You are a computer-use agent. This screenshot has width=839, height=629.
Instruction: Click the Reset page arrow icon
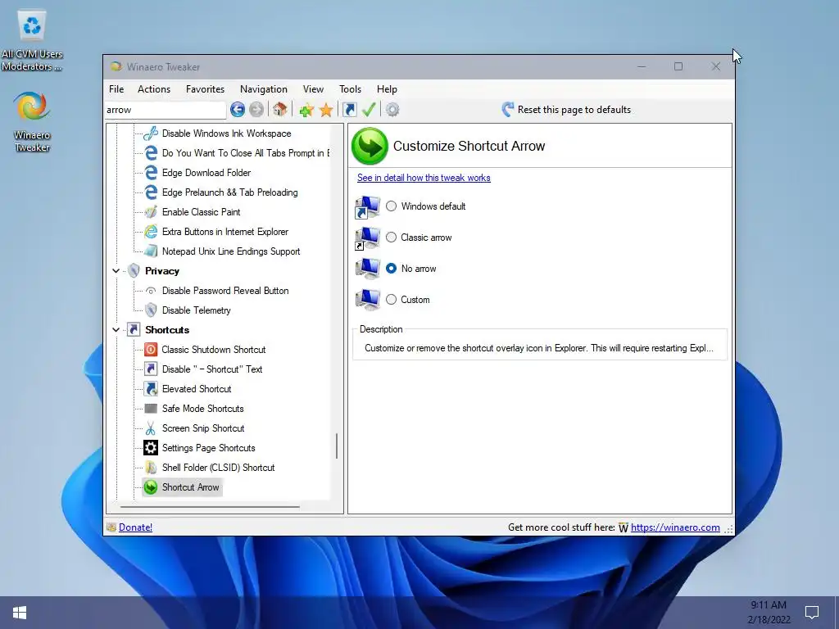(x=508, y=109)
